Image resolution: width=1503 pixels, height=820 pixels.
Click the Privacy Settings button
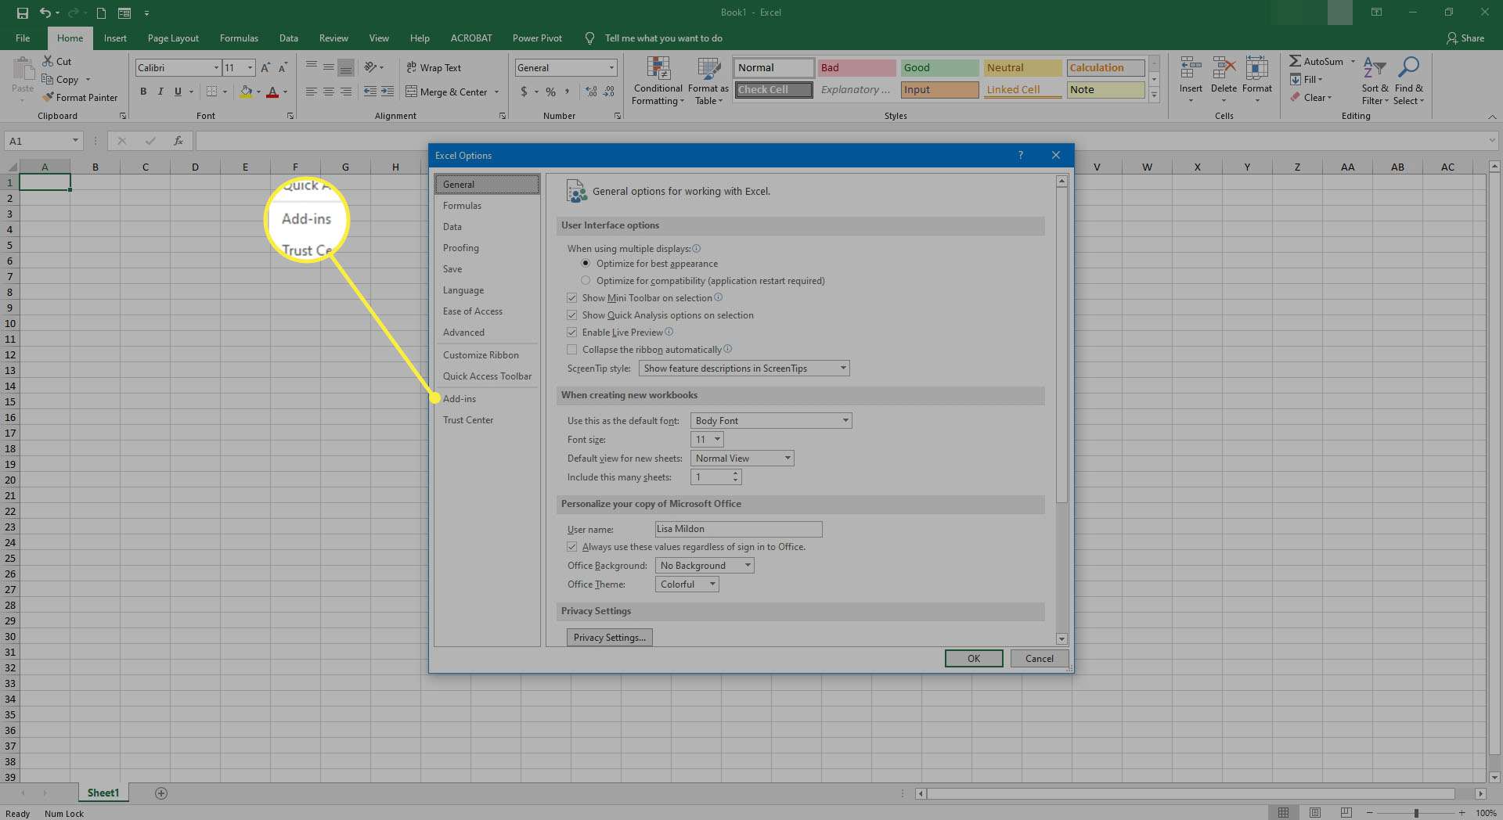(610, 637)
